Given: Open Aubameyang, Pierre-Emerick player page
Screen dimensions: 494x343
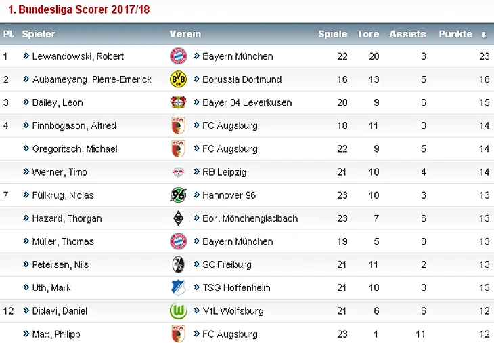Looking at the screenshot, I should [91, 79].
